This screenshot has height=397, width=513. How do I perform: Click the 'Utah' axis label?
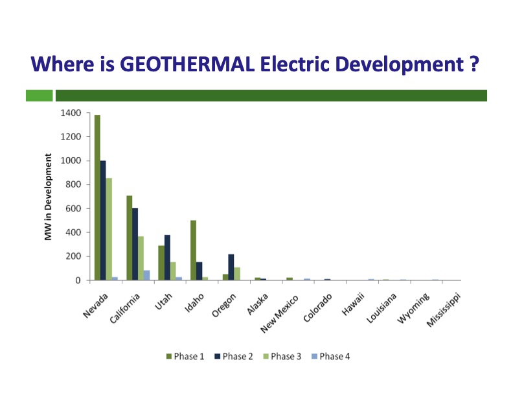click(x=163, y=302)
